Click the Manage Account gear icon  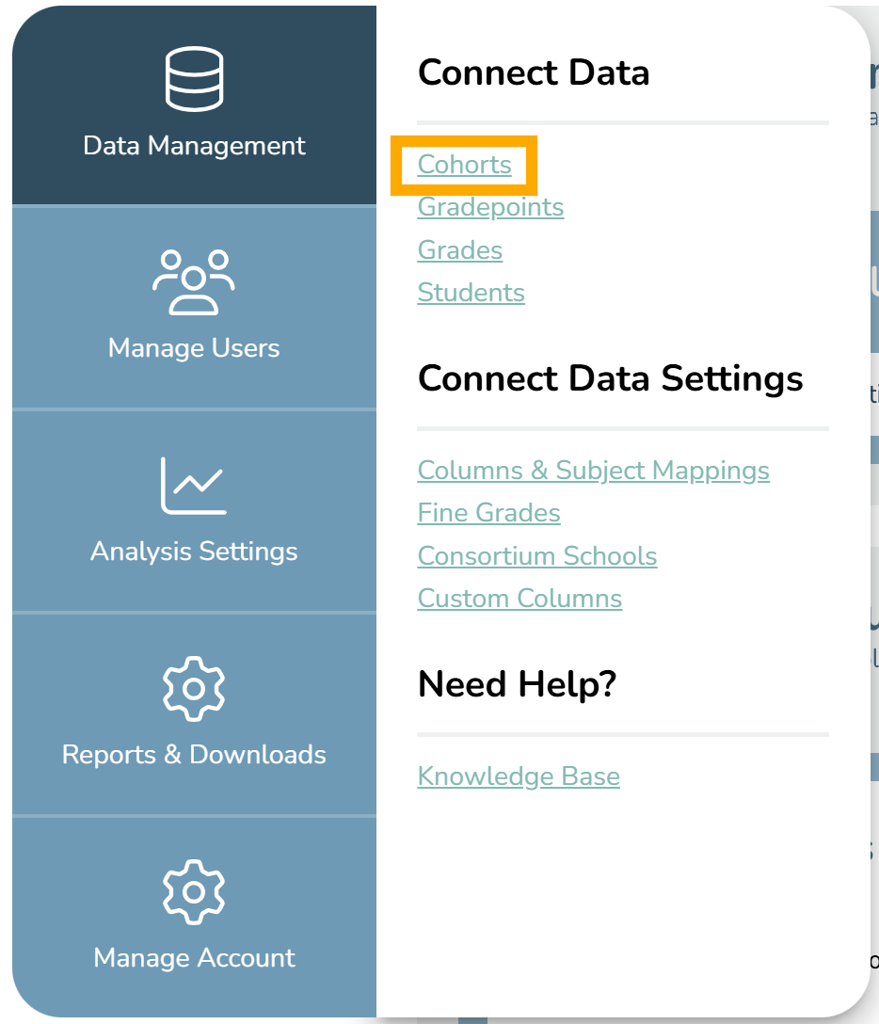pos(194,892)
